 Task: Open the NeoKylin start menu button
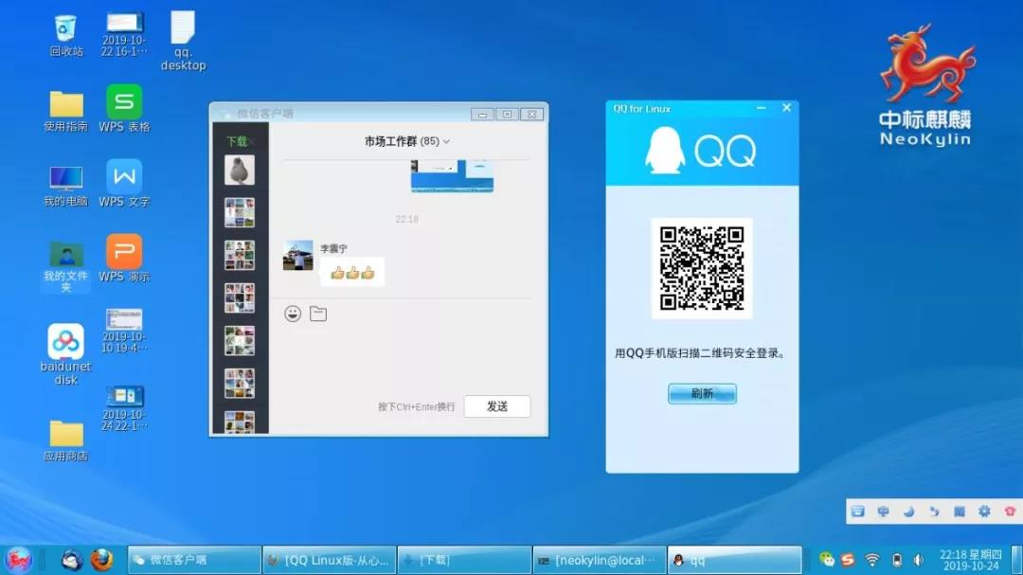click(18, 559)
